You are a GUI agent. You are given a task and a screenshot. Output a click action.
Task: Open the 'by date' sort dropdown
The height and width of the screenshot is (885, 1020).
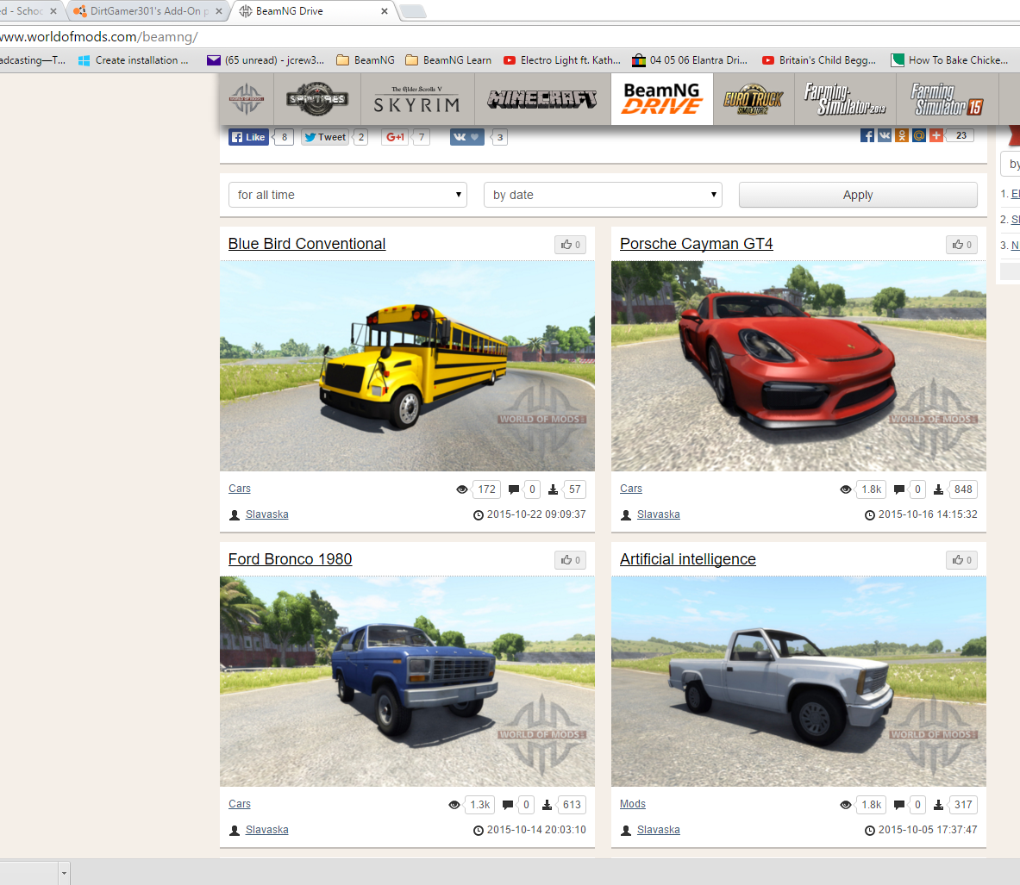[x=603, y=195]
